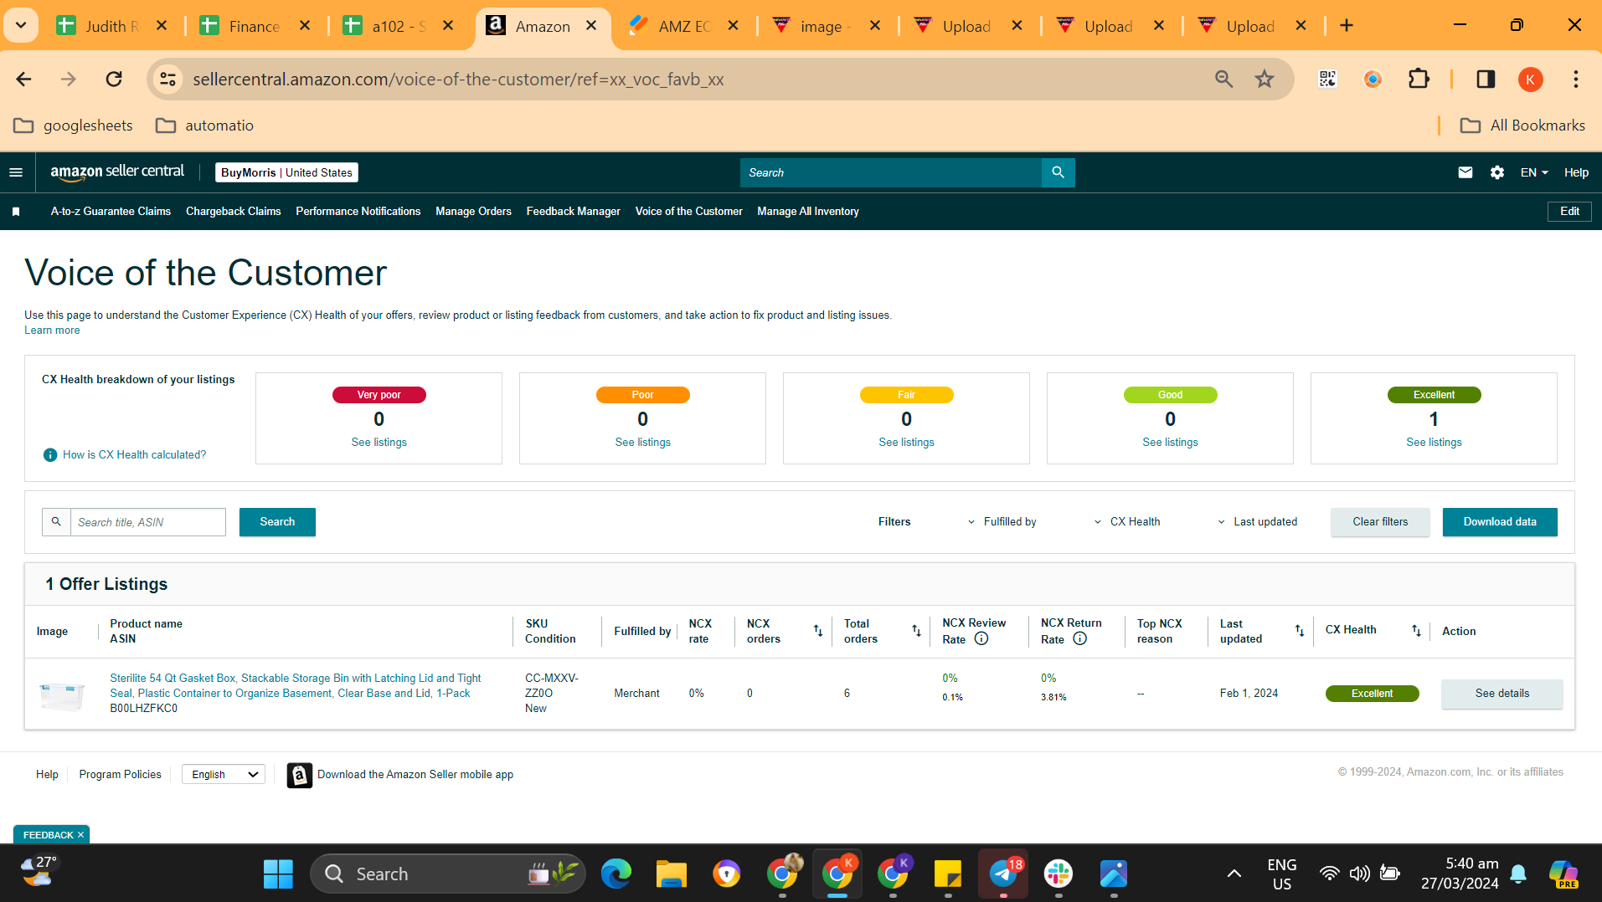Sort by Total orders column arrows

coord(916,631)
